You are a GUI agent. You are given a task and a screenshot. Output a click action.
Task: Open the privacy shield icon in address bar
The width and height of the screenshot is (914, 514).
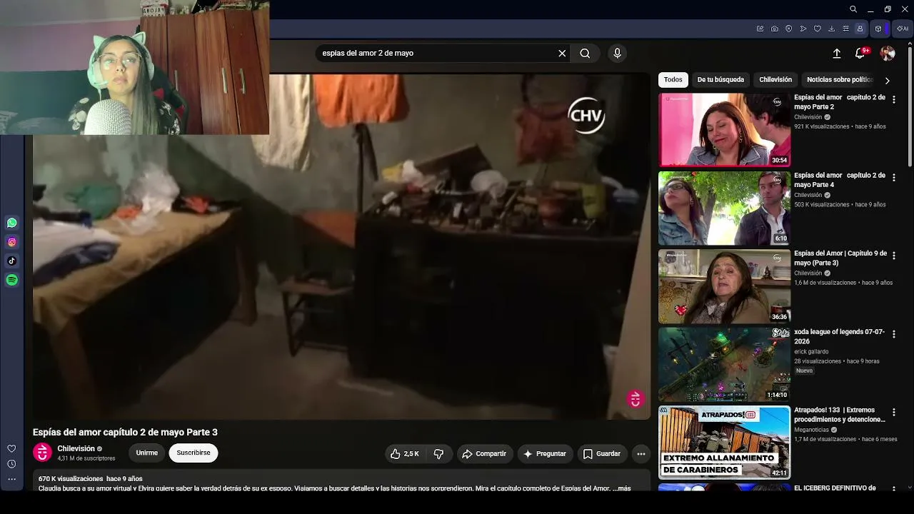[788, 29]
